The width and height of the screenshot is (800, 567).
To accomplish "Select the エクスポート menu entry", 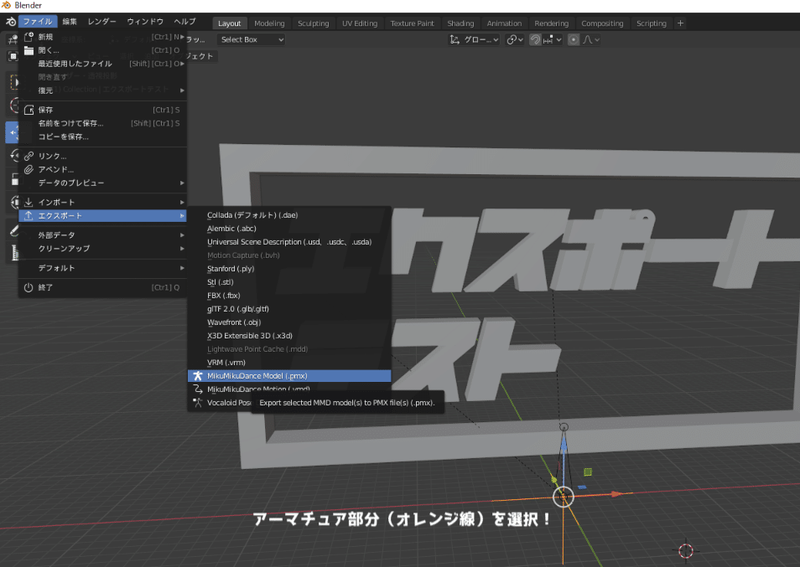I will (x=102, y=216).
